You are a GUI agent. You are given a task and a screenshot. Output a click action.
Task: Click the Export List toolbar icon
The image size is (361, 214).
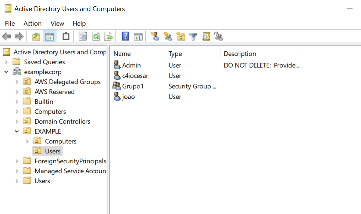point(108,36)
